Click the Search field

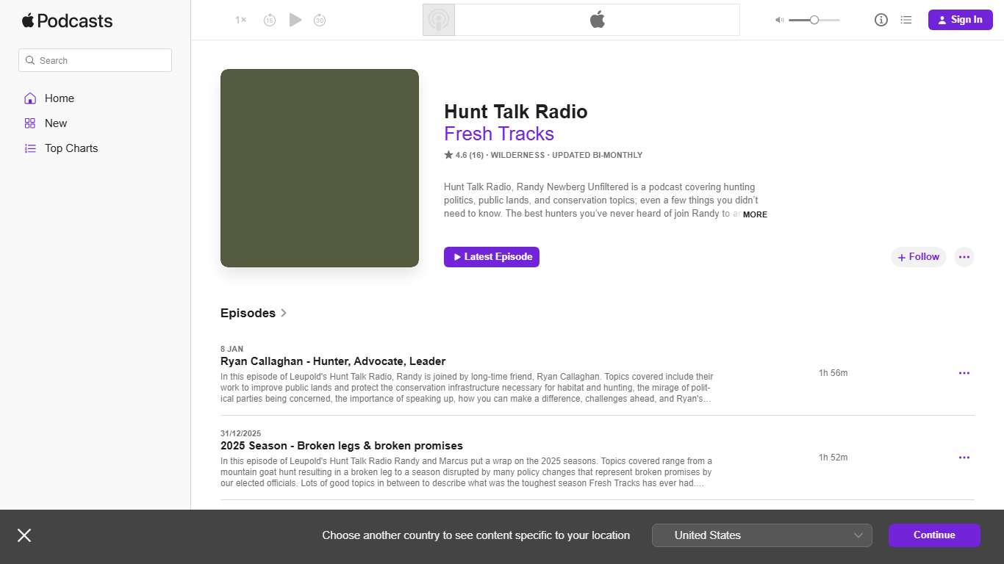point(95,59)
